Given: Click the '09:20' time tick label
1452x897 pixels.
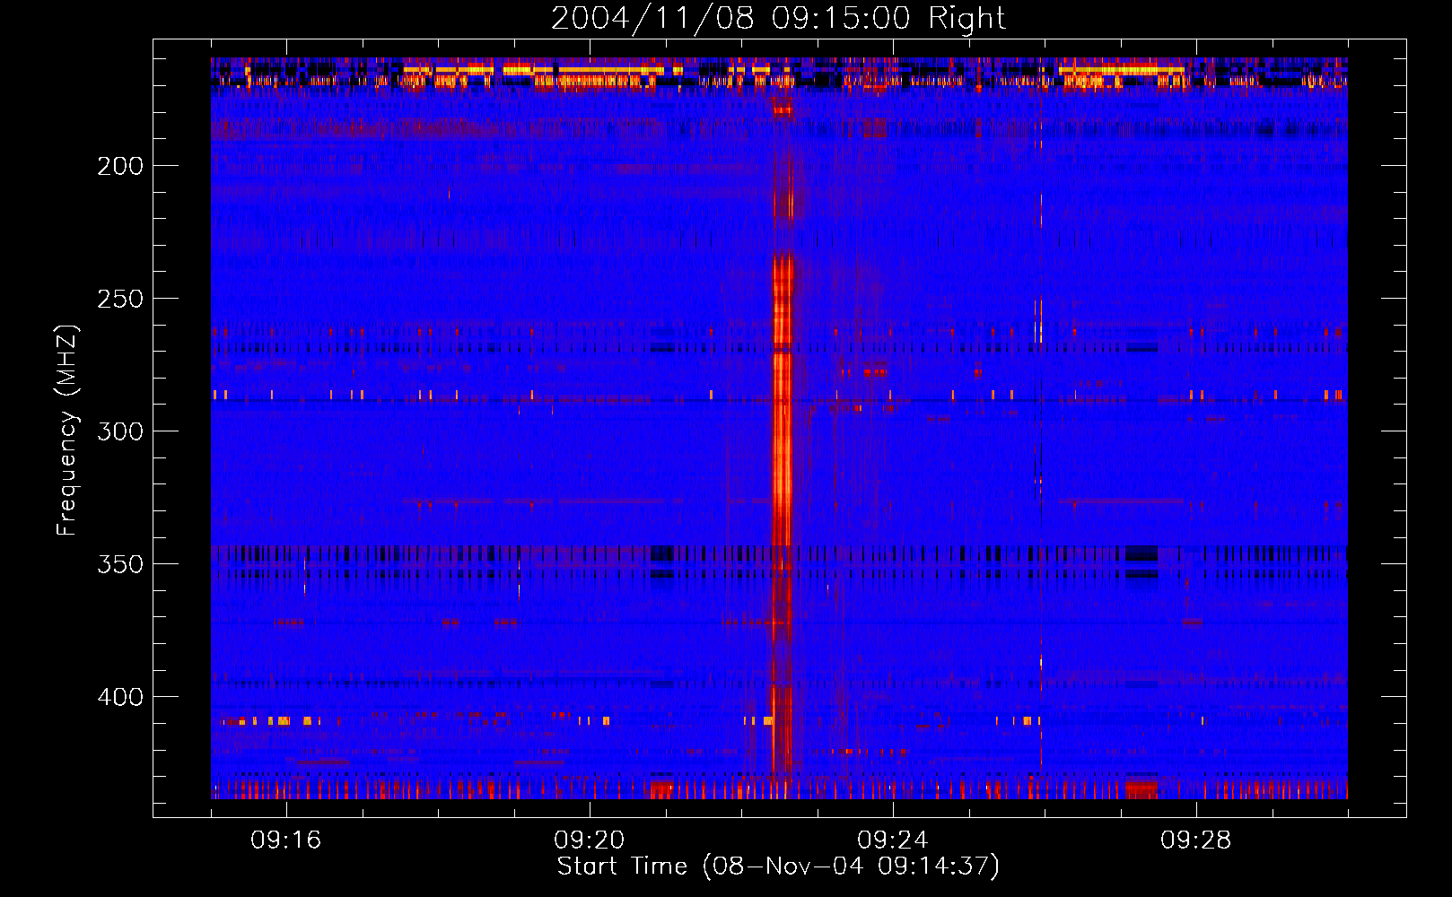Looking at the screenshot, I should coord(590,840).
